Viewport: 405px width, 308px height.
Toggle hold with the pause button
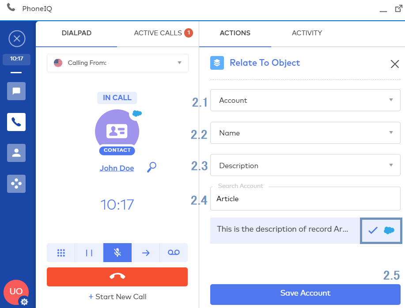click(89, 253)
